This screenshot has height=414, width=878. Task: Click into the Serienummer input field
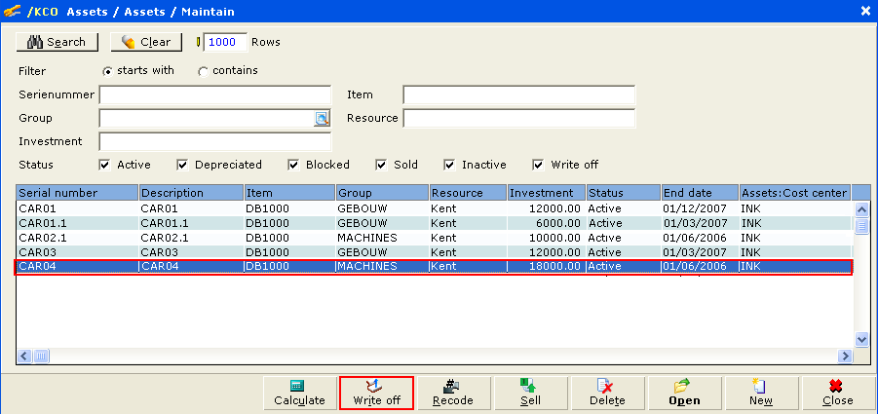coord(215,94)
